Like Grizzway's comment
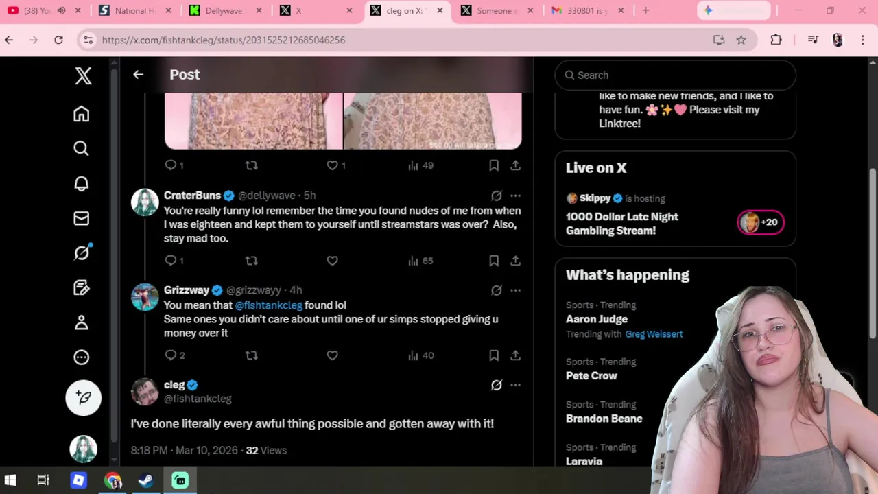Image resolution: width=878 pixels, height=494 pixels. click(332, 355)
